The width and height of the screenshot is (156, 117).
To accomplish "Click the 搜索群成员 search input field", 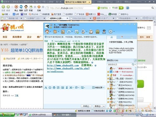I will click(x=119, y=65).
